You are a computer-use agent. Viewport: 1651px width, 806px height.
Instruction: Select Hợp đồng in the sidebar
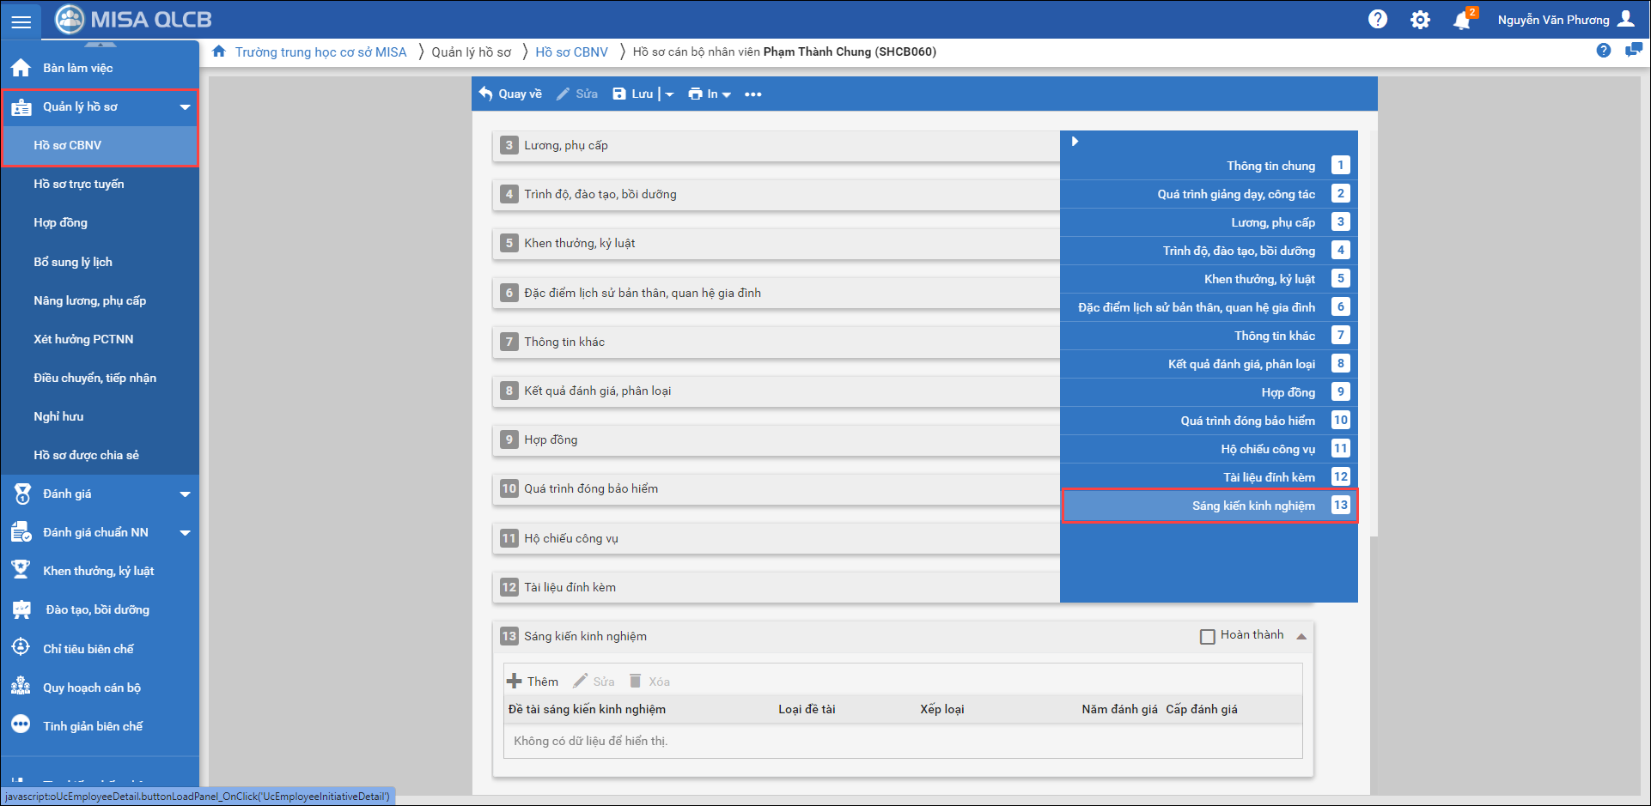pyautogui.click(x=61, y=222)
